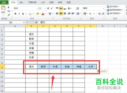Click Merge and Center icon
The width and height of the screenshot is (127, 93).
coord(78,13)
